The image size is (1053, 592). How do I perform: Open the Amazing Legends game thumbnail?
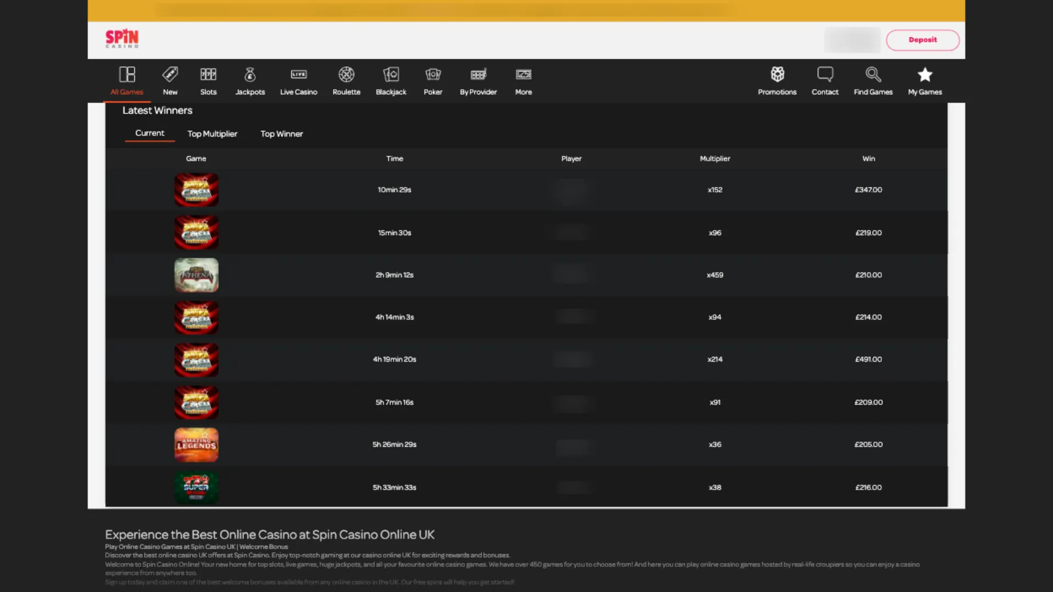(x=196, y=445)
